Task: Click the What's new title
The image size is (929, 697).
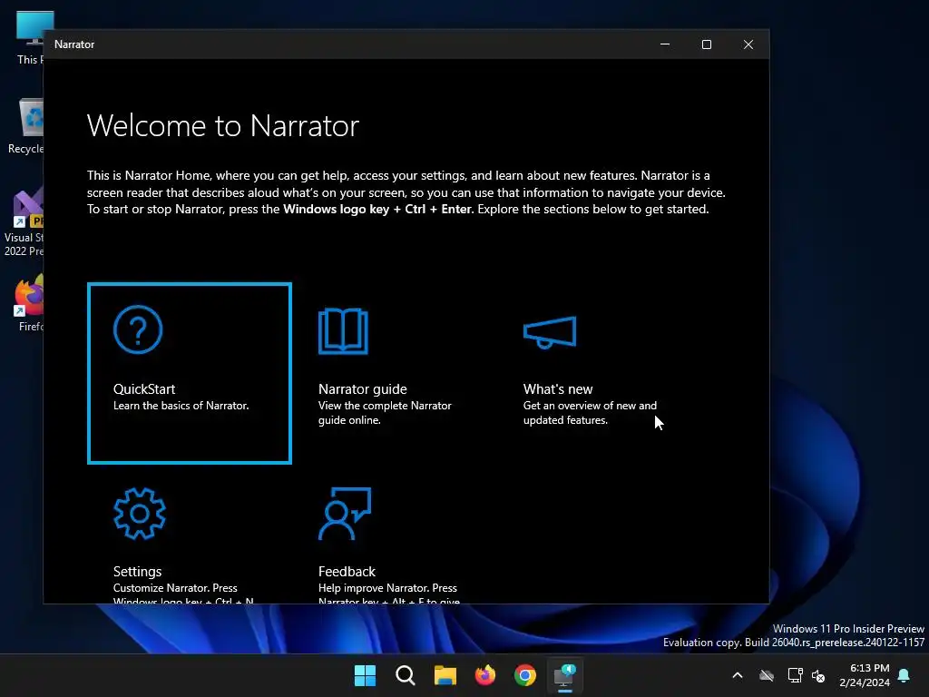Action: pos(558,388)
